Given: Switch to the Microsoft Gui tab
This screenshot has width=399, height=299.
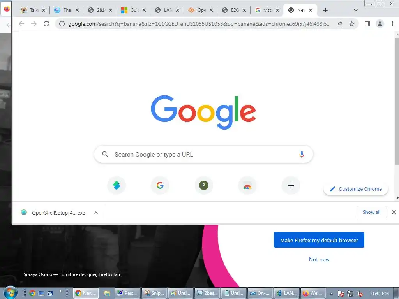Looking at the screenshot, I should pos(130,10).
